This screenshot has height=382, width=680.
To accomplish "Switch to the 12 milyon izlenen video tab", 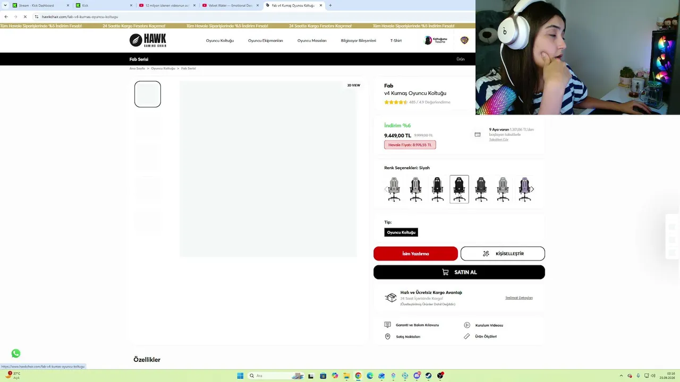I will 167,5.
